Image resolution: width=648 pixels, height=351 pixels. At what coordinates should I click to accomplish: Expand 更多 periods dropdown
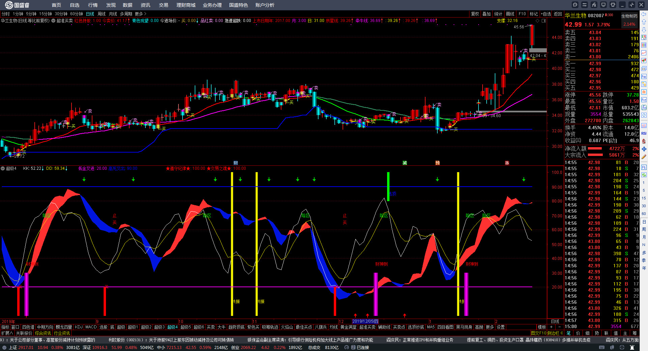coord(140,14)
